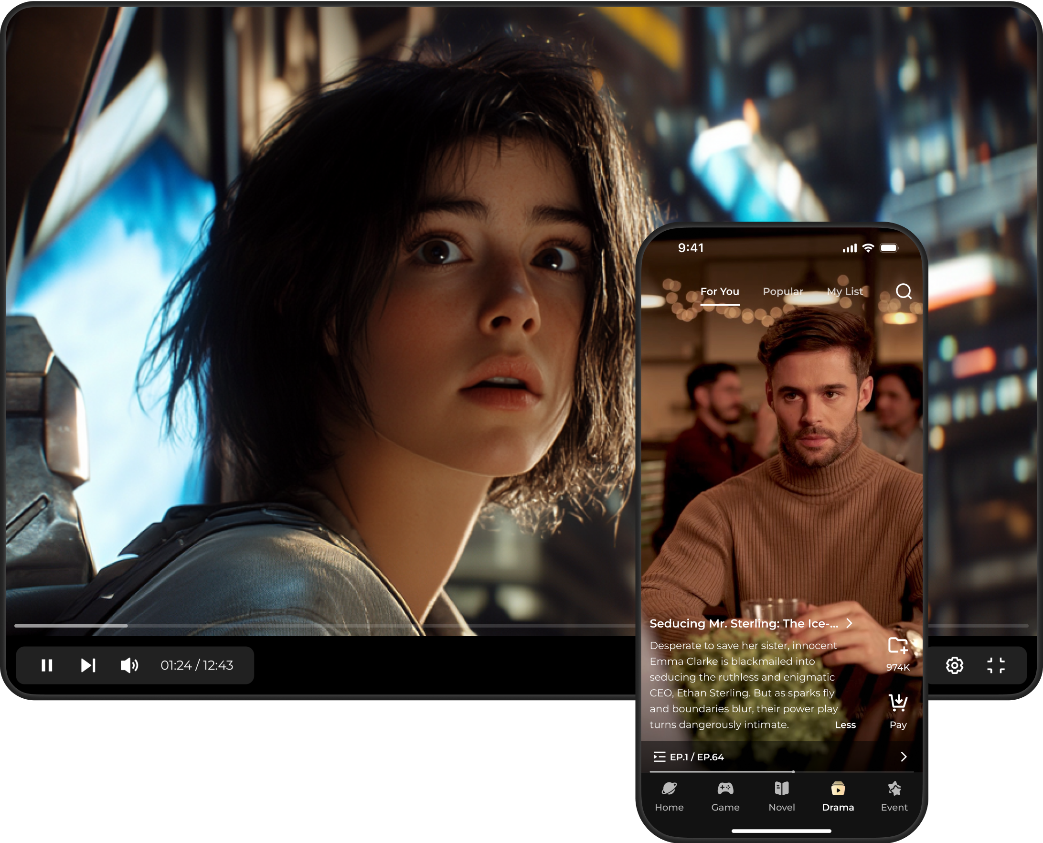
Task: Open video player settings gear
Action: click(954, 665)
